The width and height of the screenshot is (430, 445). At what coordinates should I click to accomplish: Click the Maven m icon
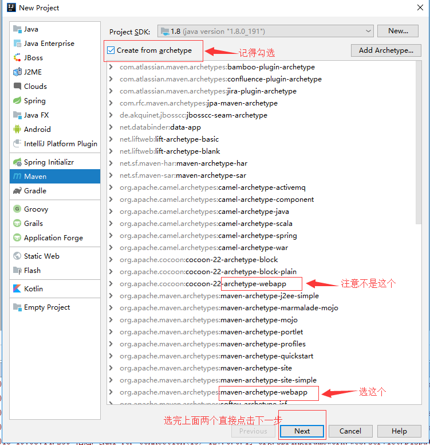(x=17, y=176)
